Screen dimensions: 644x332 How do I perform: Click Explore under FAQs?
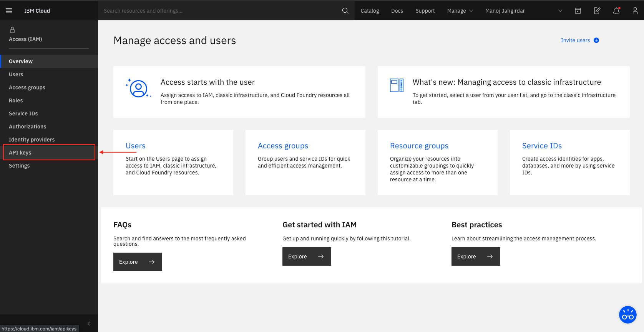pyautogui.click(x=138, y=262)
